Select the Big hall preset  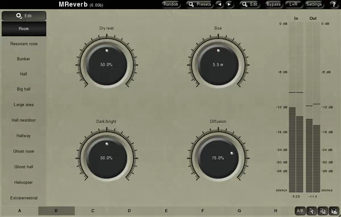(24, 89)
